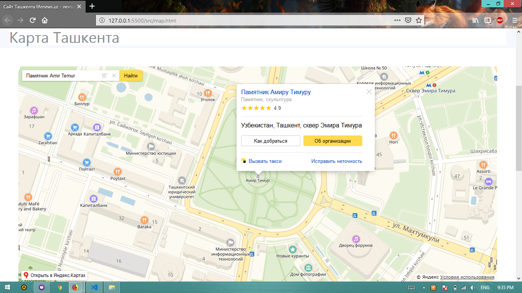Open Firefox hamburger menu
The width and height of the screenshot is (522, 293).
[514, 21]
